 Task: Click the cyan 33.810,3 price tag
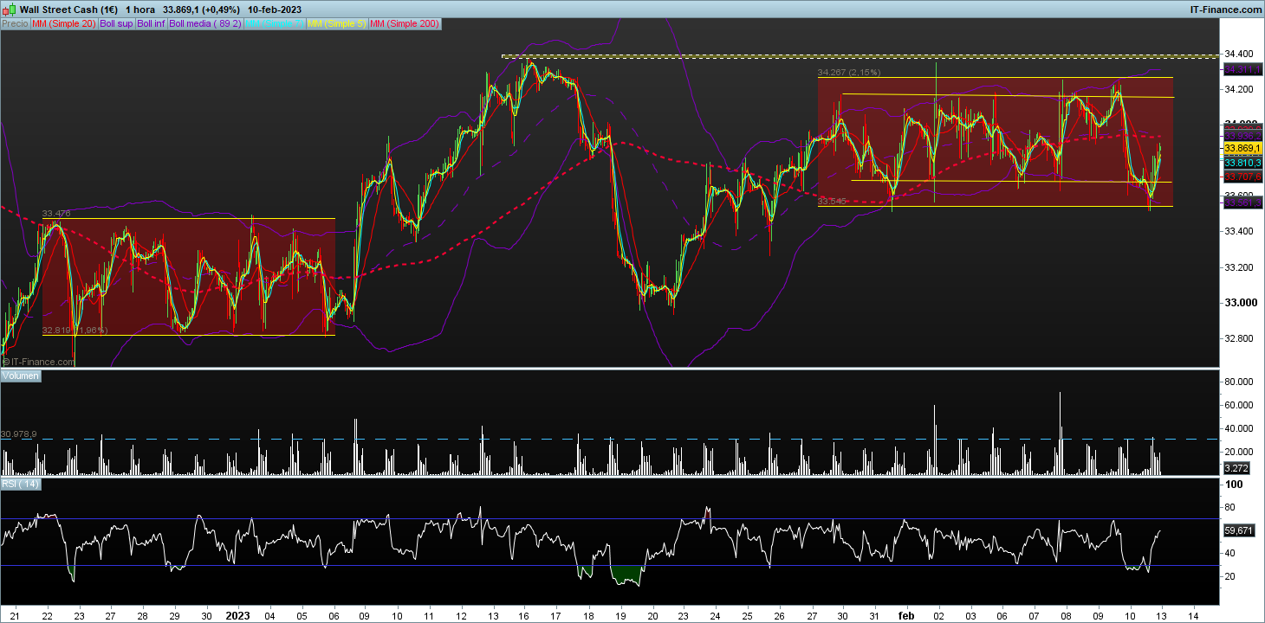[x=1241, y=163]
